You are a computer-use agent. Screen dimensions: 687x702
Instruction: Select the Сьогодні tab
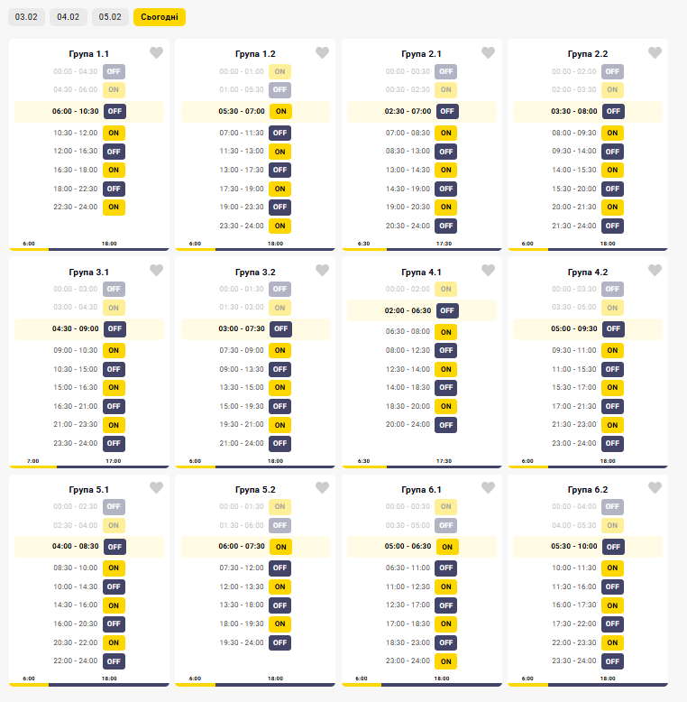click(x=160, y=17)
